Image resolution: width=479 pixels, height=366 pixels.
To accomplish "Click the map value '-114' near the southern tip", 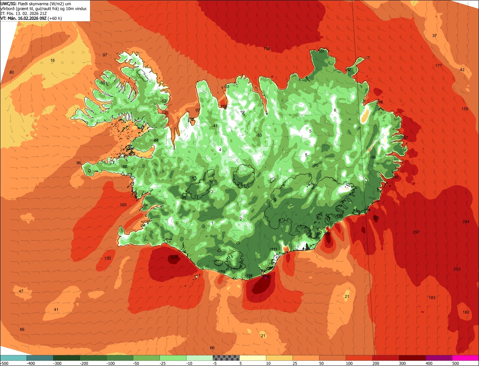I will (249, 275).
